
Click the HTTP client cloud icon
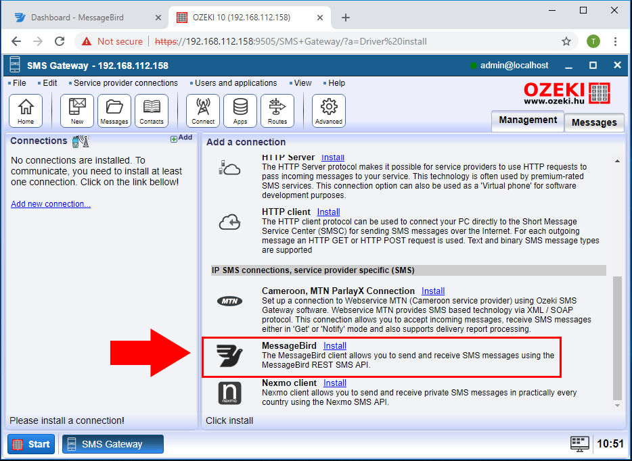(230, 222)
